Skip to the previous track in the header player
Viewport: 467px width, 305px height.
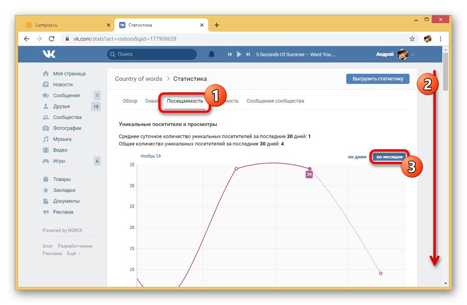click(x=230, y=55)
